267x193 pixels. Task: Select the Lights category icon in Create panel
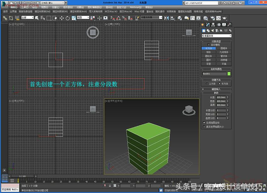tap(212, 31)
